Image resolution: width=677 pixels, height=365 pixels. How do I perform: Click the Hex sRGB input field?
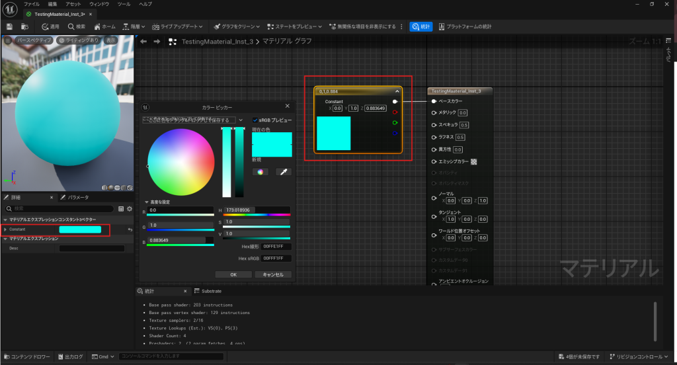coord(276,258)
